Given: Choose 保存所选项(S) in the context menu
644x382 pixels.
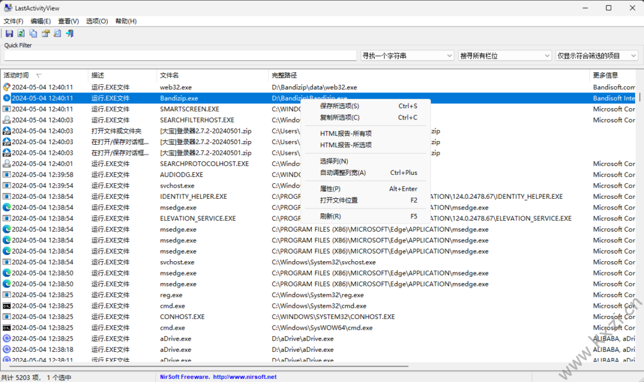Looking at the screenshot, I should [365, 106].
